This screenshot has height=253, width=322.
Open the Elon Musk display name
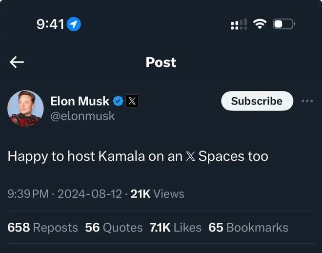[x=80, y=101]
